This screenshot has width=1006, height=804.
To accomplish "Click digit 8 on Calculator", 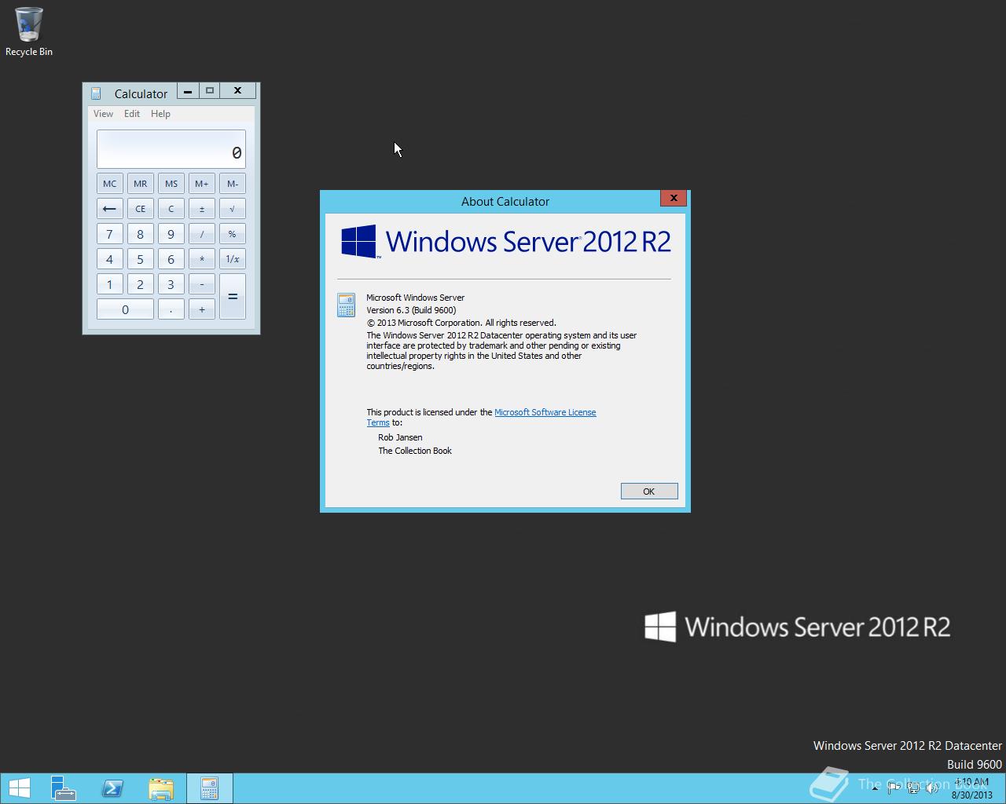I will (x=140, y=234).
